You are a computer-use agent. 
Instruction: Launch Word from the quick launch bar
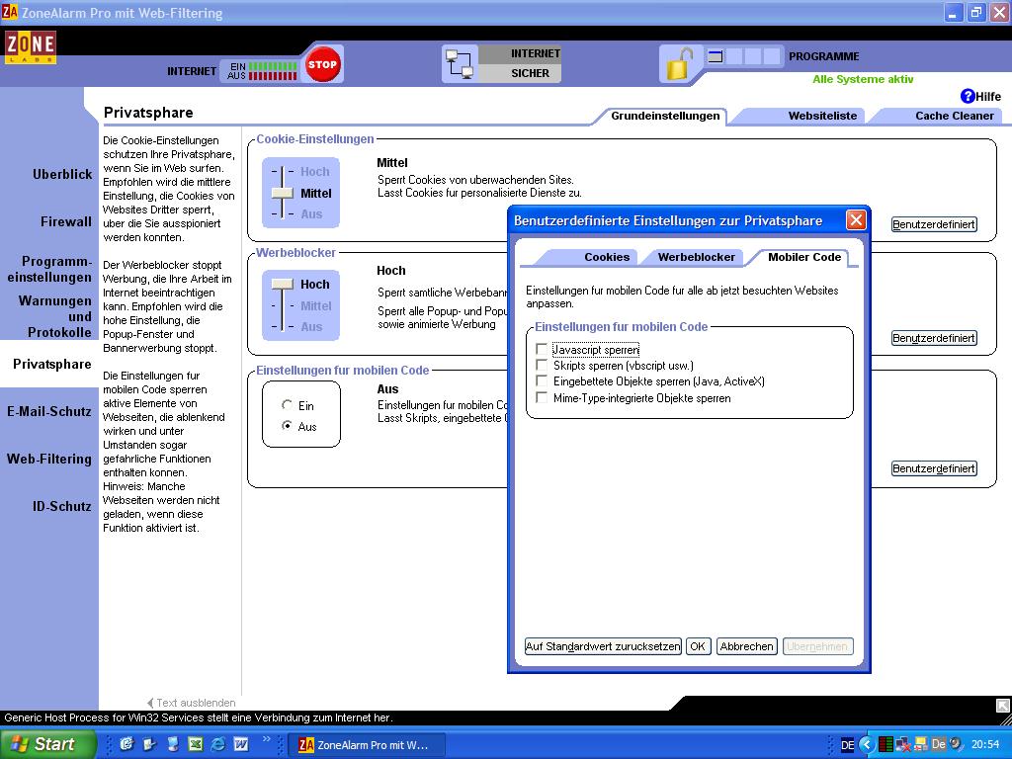click(x=241, y=744)
